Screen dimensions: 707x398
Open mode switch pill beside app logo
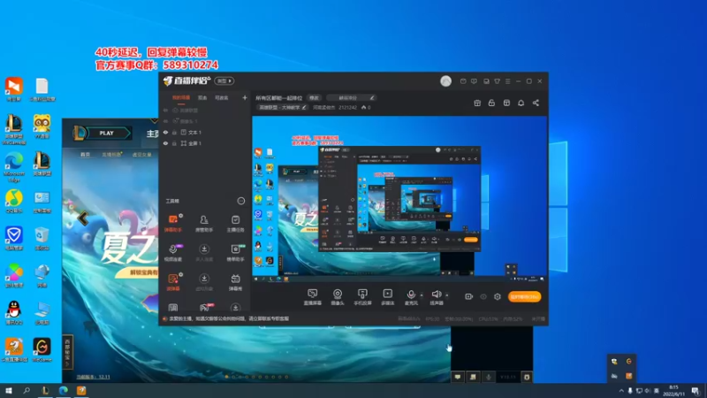pyautogui.click(x=224, y=80)
